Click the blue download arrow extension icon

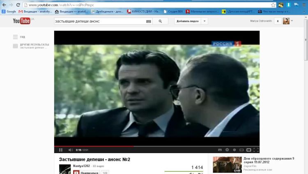288,5
